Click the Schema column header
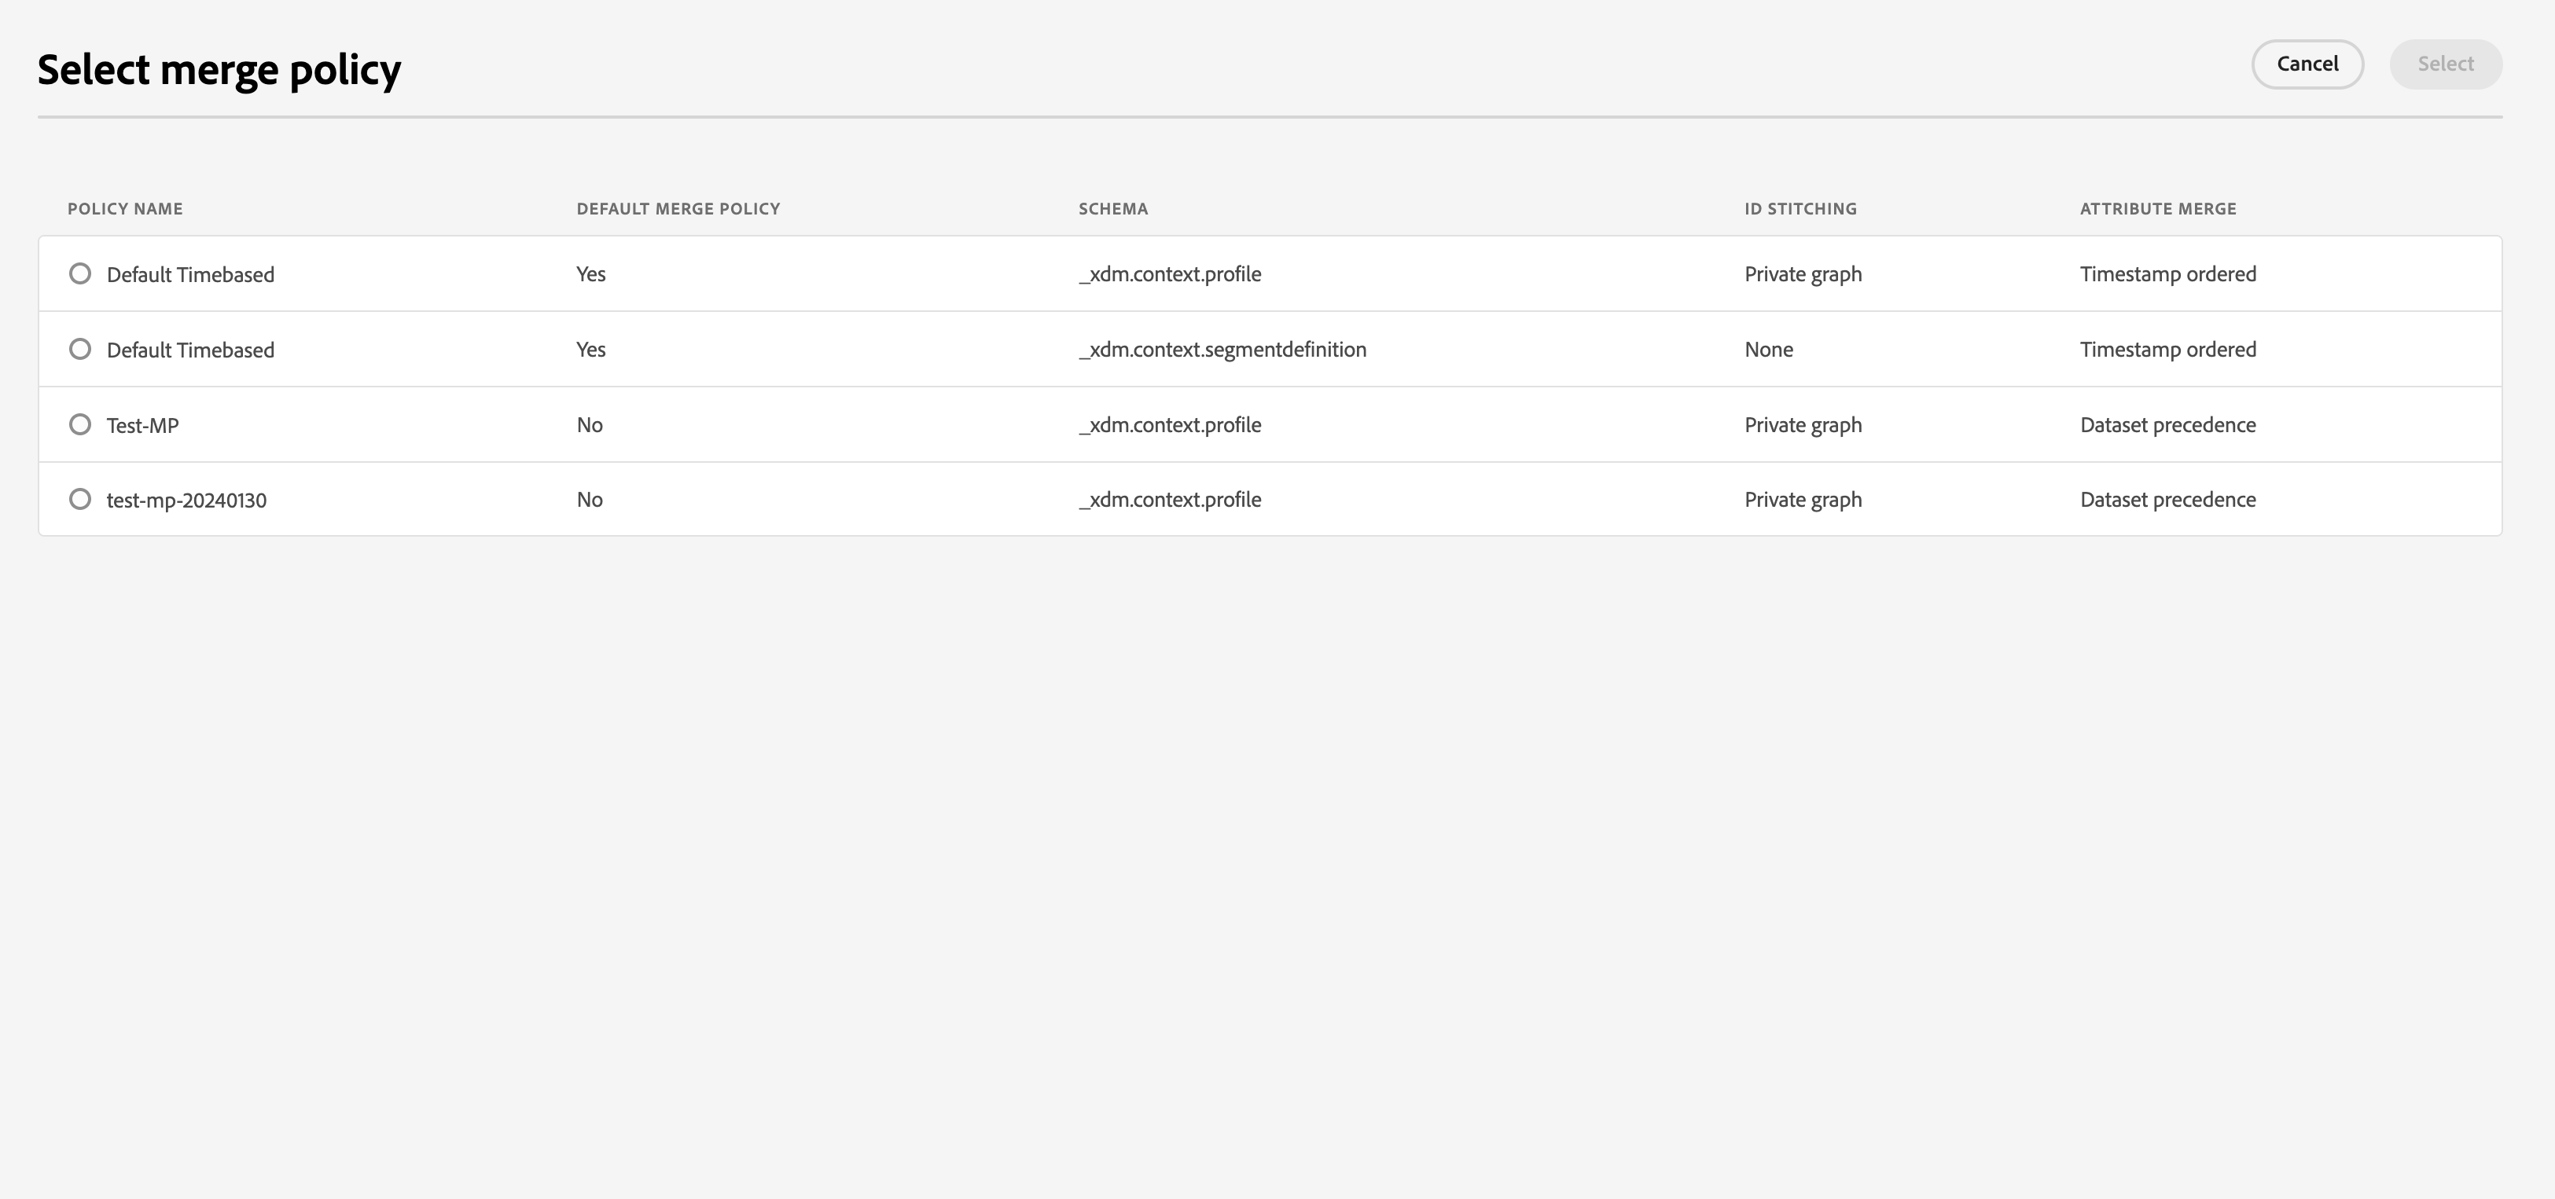The image size is (2555, 1199). pos(1113,209)
